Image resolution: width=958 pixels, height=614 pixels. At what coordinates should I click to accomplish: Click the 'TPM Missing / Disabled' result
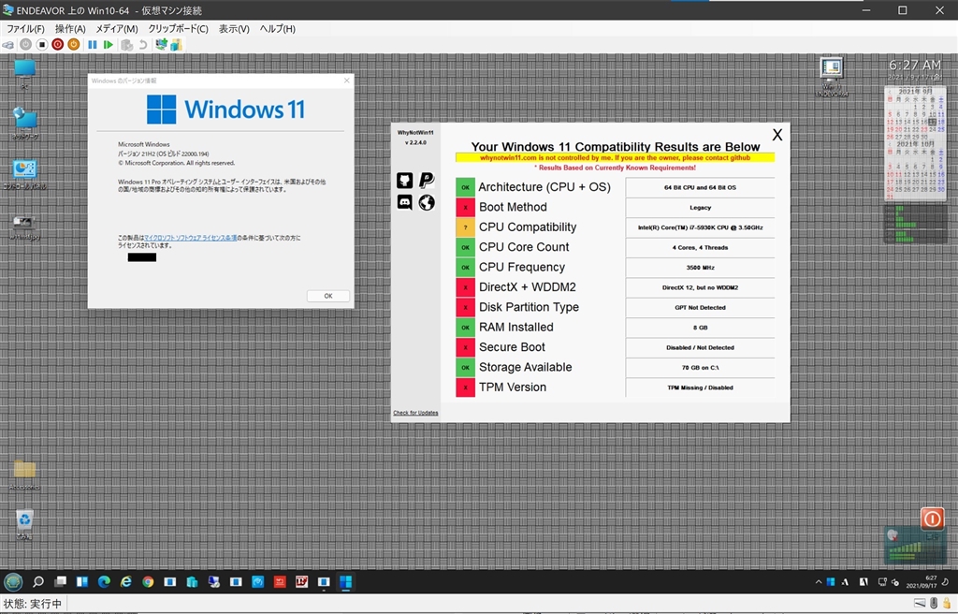(x=700, y=387)
